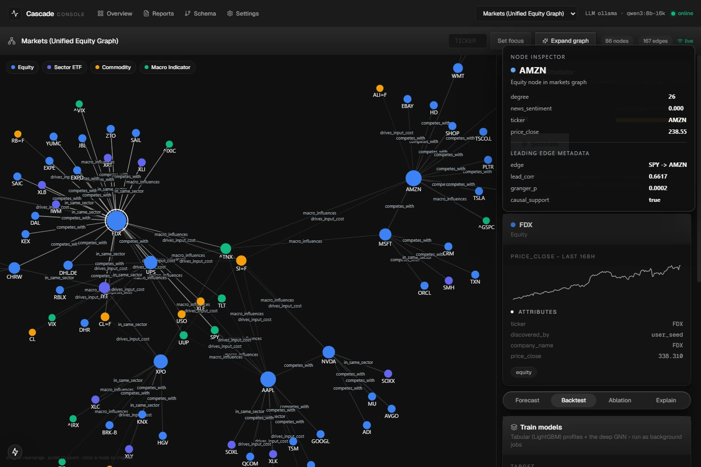This screenshot has width=701, height=467.
Task: Click the lead_corr value 0.6617
Action: pyautogui.click(x=658, y=177)
